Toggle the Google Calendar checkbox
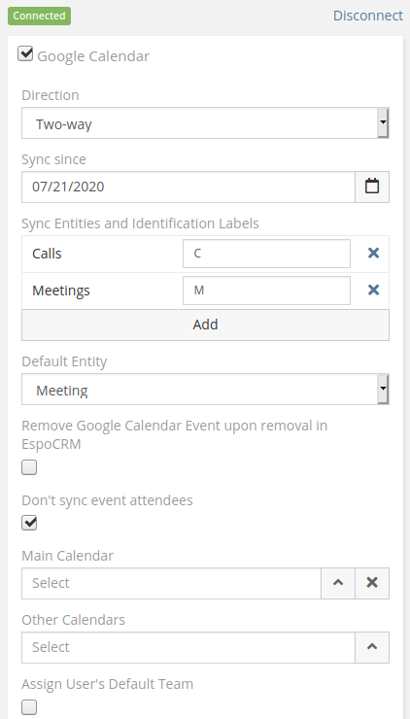Screen dimensions: 410x719 (x=25, y=53)
